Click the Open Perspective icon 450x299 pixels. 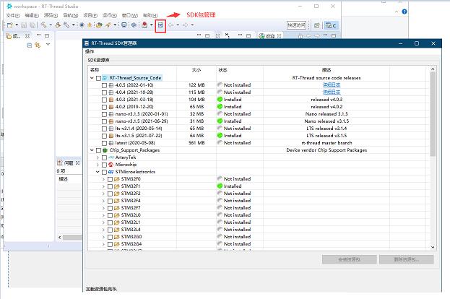tap(317, 25)
